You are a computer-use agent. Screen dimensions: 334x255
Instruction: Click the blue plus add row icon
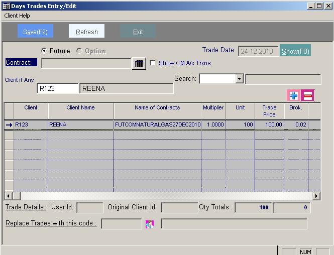pyautogui.click(x=293, y=95)
